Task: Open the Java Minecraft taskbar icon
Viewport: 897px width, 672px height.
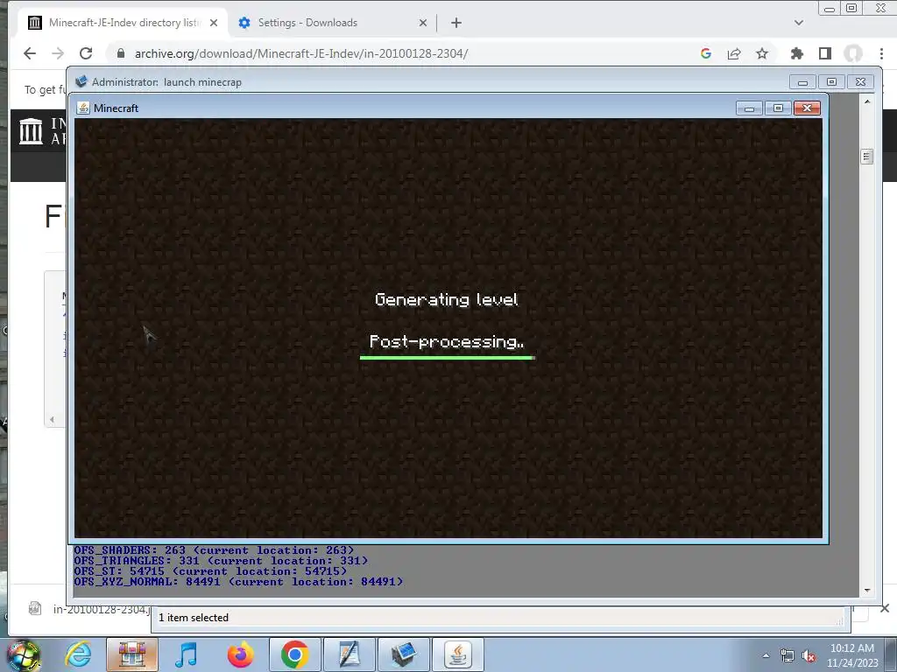Action: 457,654
